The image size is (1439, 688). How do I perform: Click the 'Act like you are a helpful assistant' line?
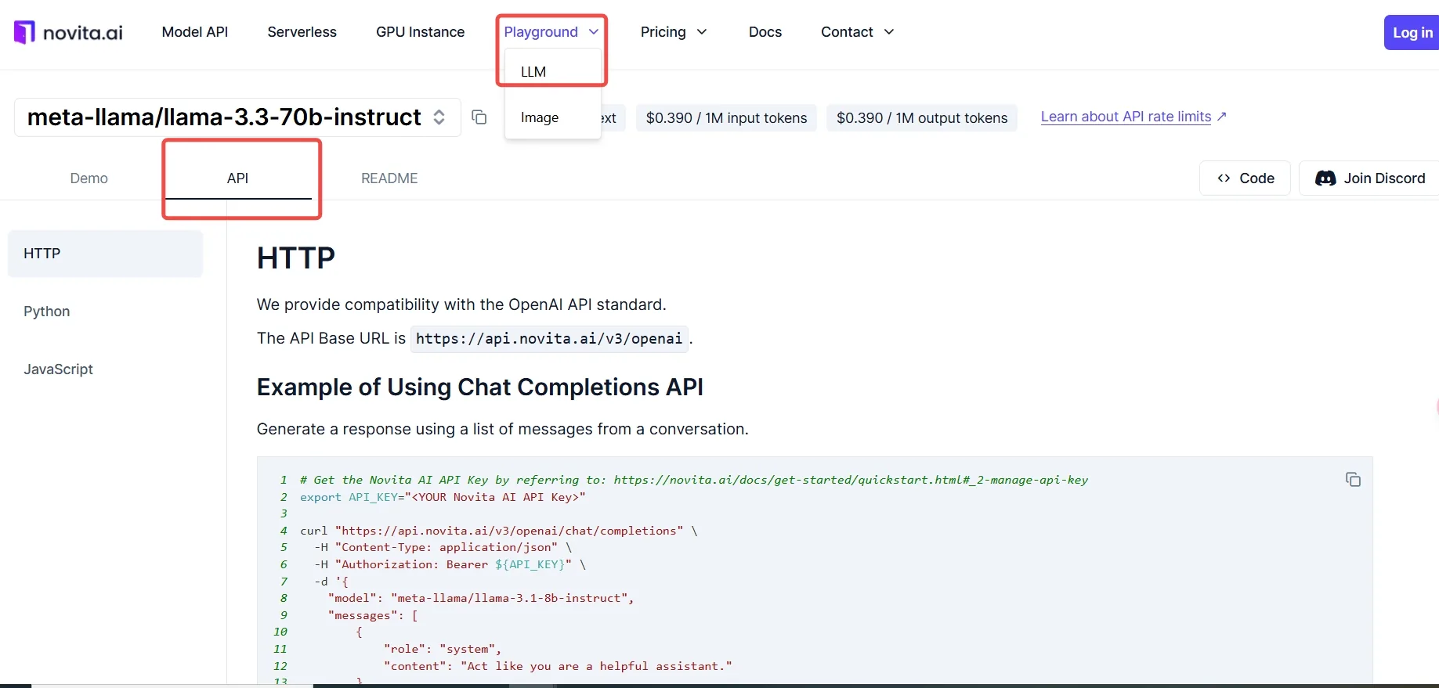coord(558,666)
